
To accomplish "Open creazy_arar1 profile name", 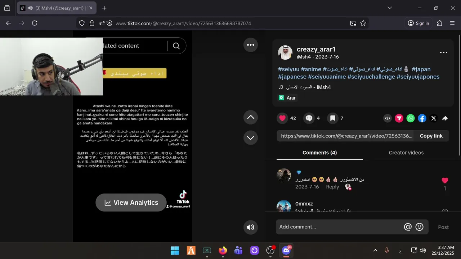I will coord(316,49).
